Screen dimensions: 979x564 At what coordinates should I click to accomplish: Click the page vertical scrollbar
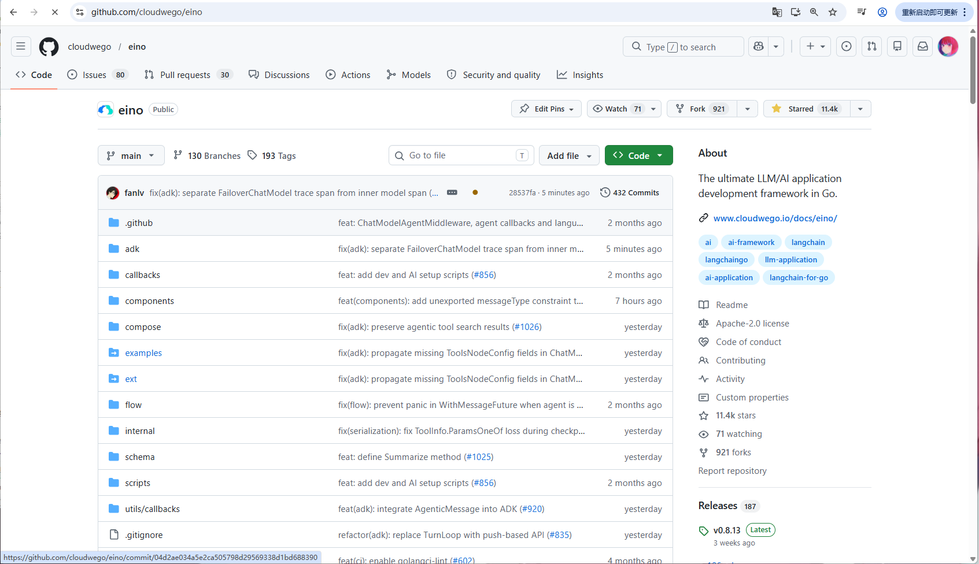(x=973, y=69)
